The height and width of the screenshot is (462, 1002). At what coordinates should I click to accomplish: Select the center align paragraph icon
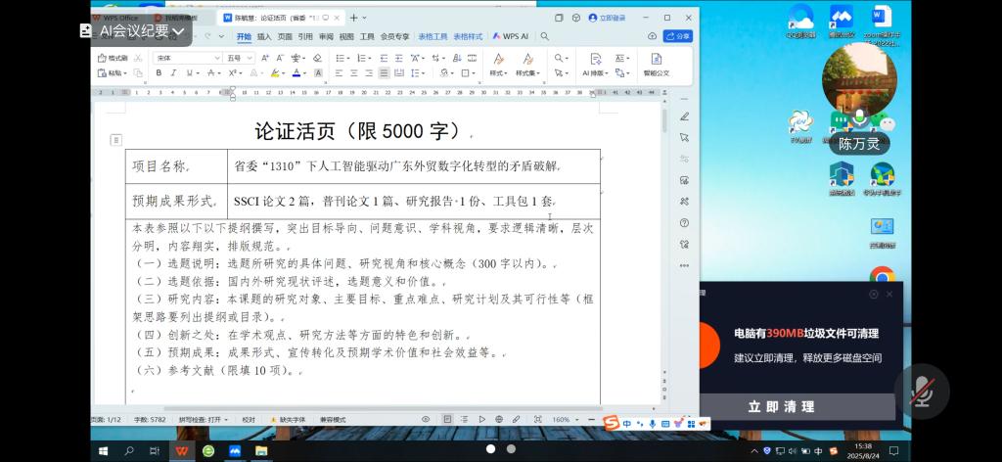point(354,73)
